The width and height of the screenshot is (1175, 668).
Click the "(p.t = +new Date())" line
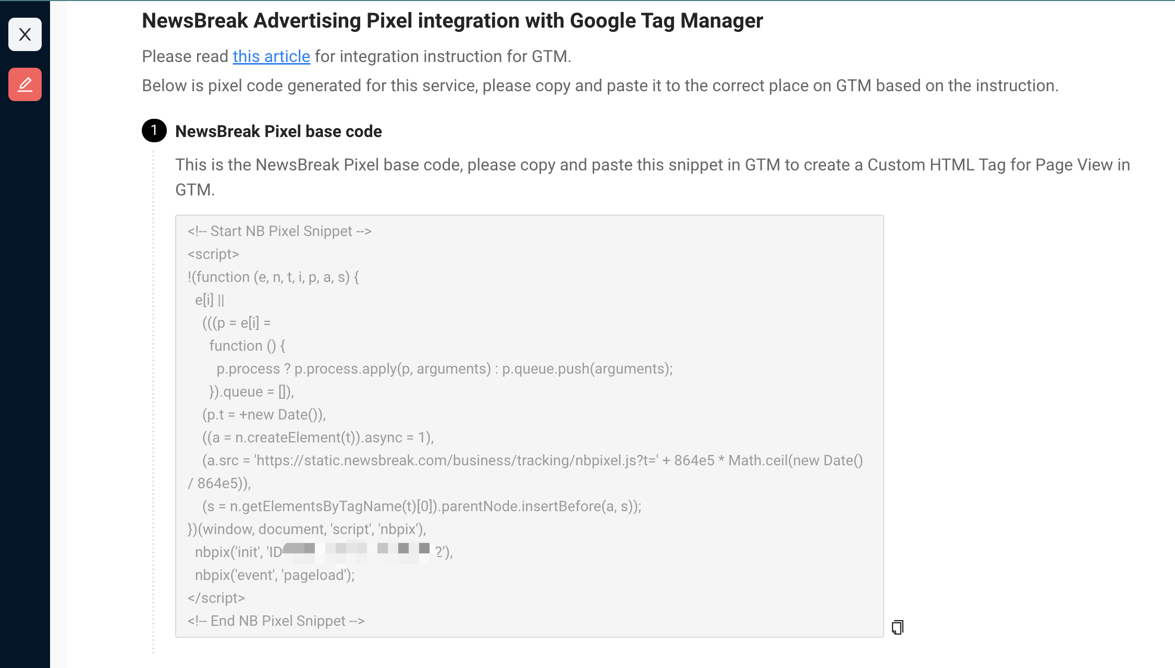[264, 415]
